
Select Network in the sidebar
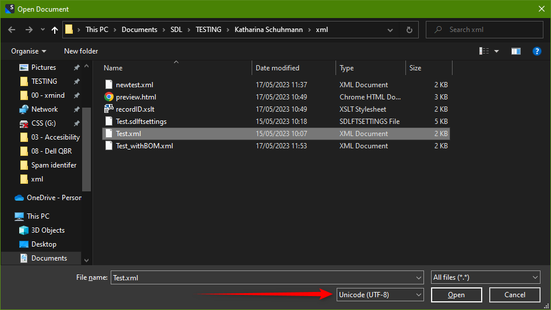point(44,109)
